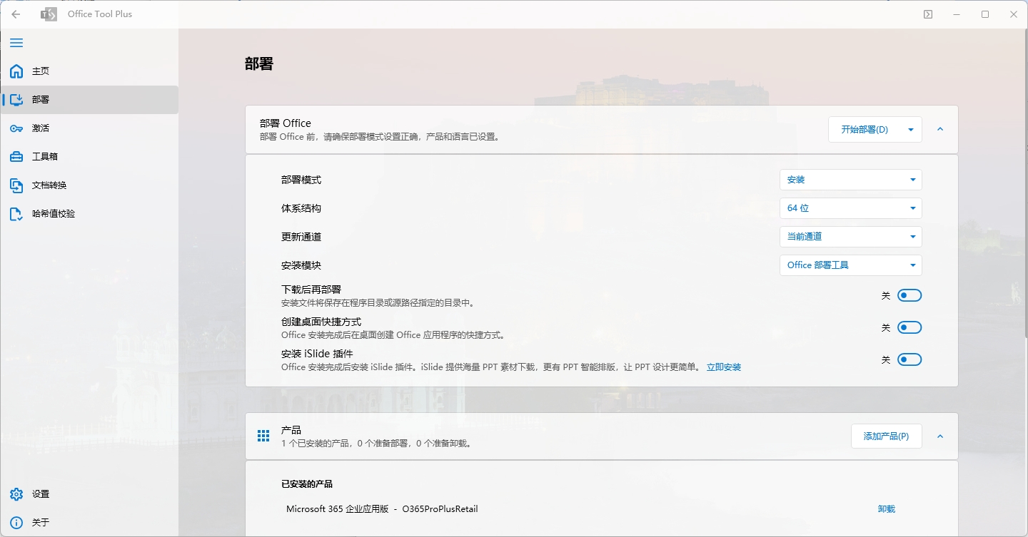Open the 部署模式 dropdown showing 安装
Viewport: 1028px width, 537px height.
[x=851, y=180]
